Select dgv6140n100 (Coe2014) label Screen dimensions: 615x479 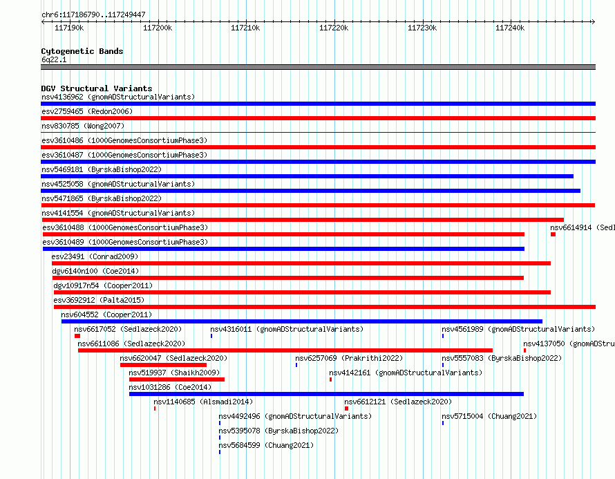point(95,271)
